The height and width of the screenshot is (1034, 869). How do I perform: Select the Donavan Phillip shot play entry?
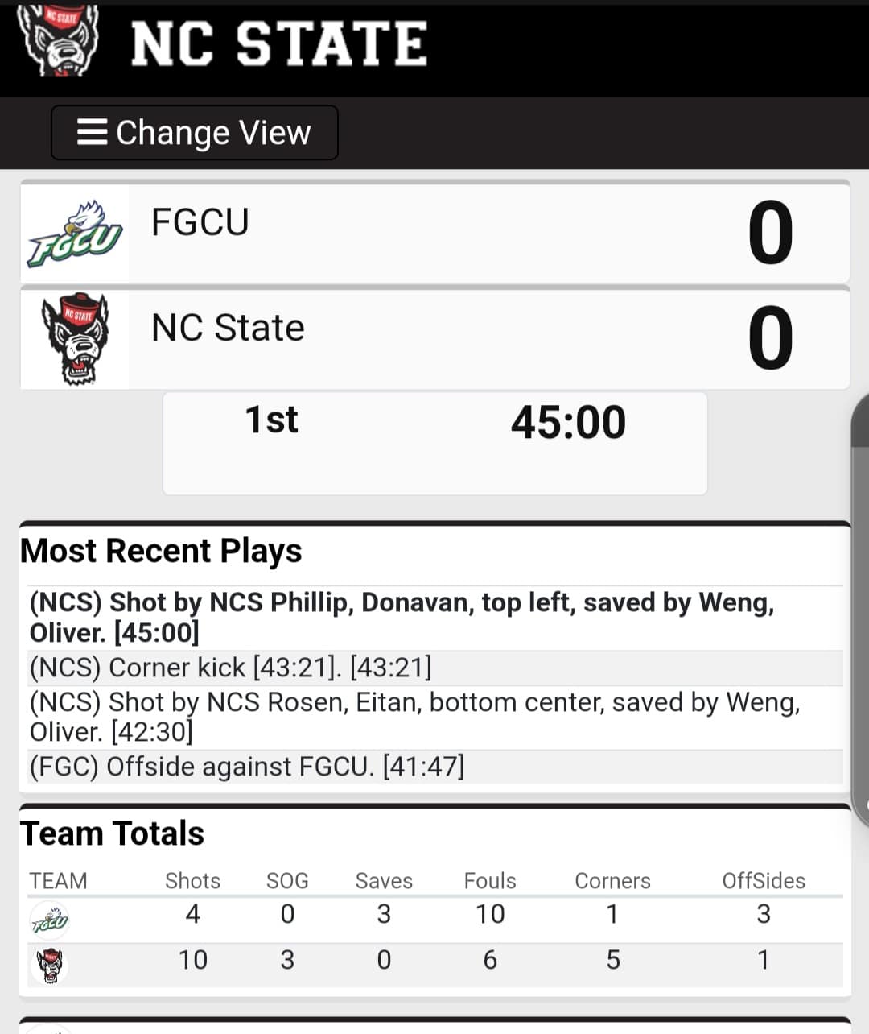coord(402,617)
